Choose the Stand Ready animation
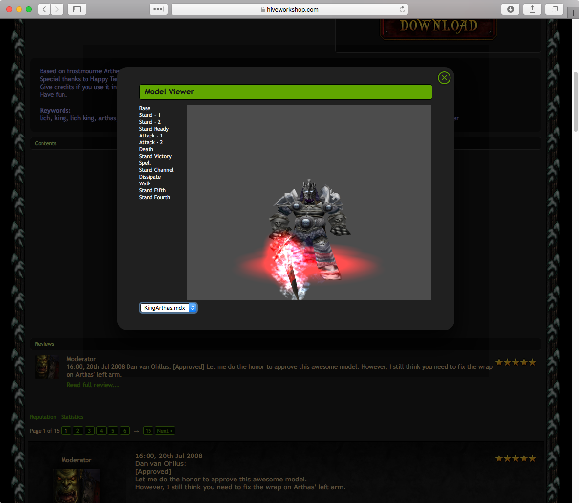 [x=153, y=129]
